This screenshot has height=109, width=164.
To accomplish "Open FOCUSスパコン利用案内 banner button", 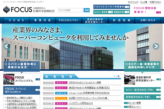I will pyautogui.click(x=112, y=7).
